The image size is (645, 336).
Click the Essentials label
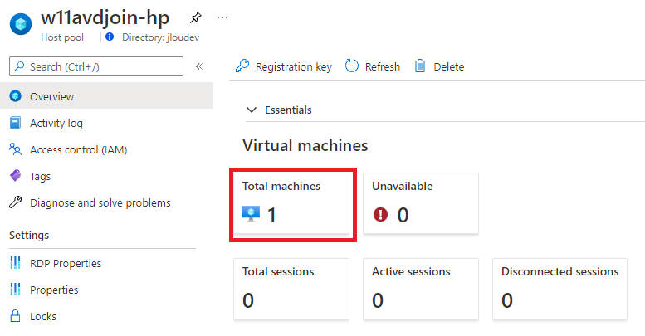tap(288, 110)
